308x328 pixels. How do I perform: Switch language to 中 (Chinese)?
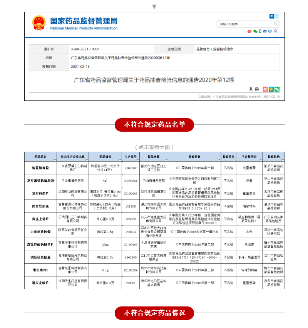(x=272, y=16)
